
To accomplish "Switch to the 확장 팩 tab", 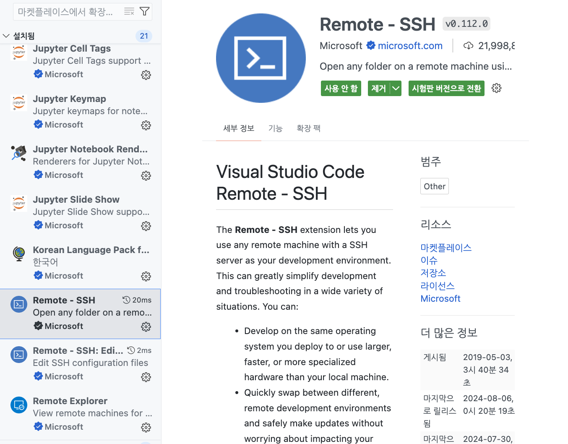I will point(308,128).
